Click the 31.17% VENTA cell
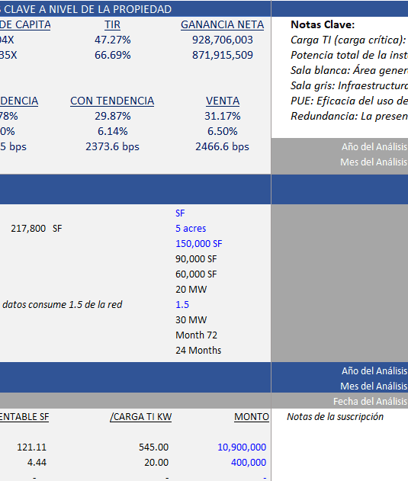Screen dimensions: 408x481 [x=223, y=117]
